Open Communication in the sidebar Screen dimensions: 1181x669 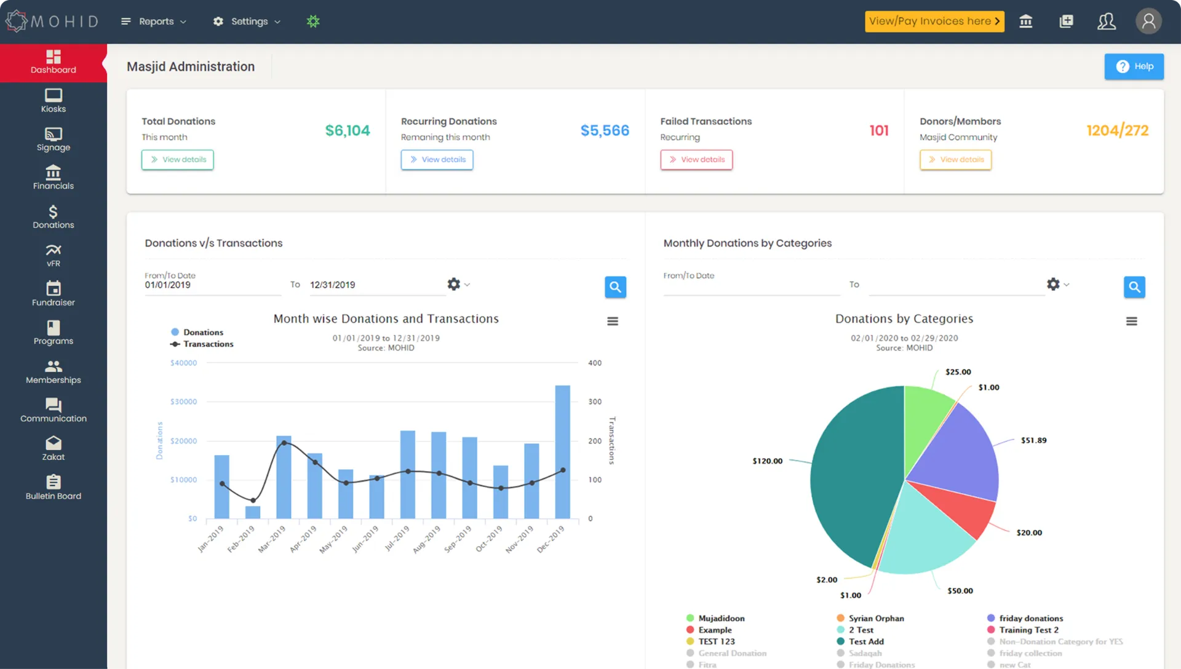[54, 411]
